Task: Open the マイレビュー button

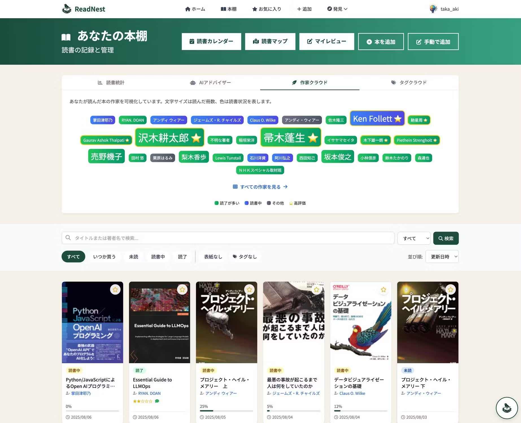Action: 327,41
